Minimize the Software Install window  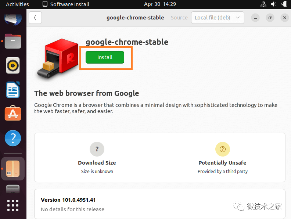coord(255,18)
